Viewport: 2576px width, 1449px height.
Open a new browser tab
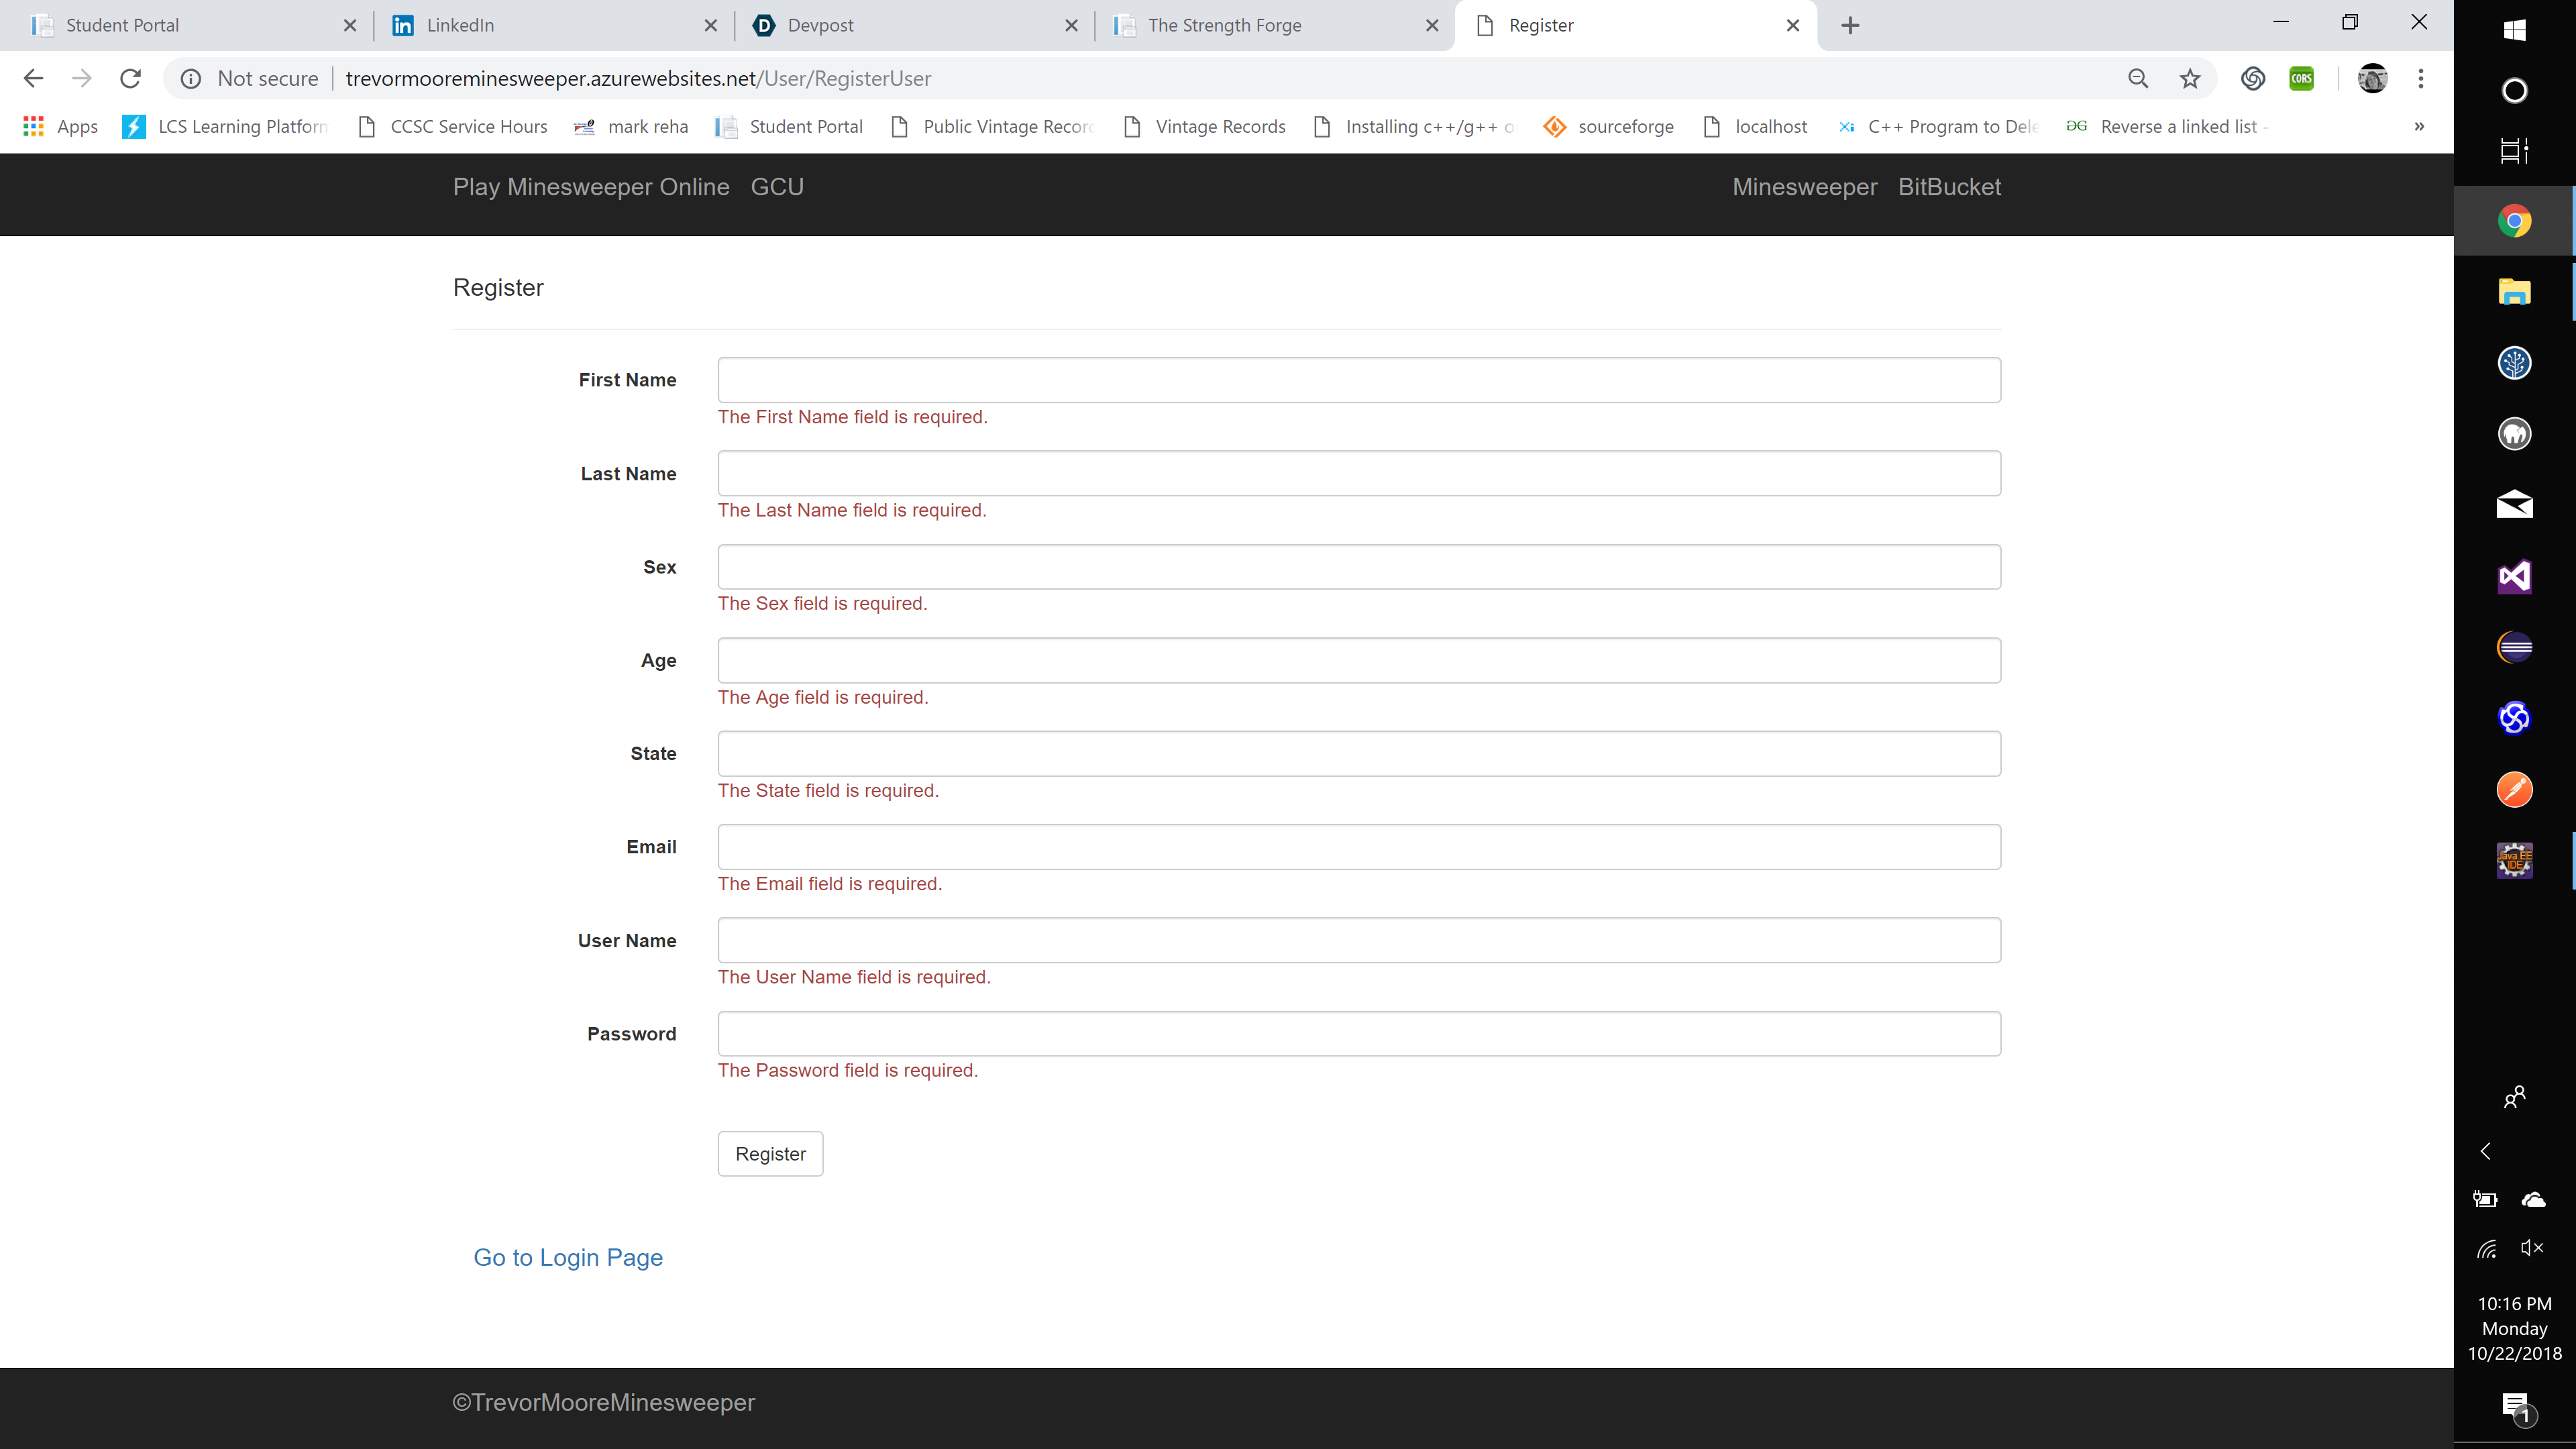click(1850, 25)
